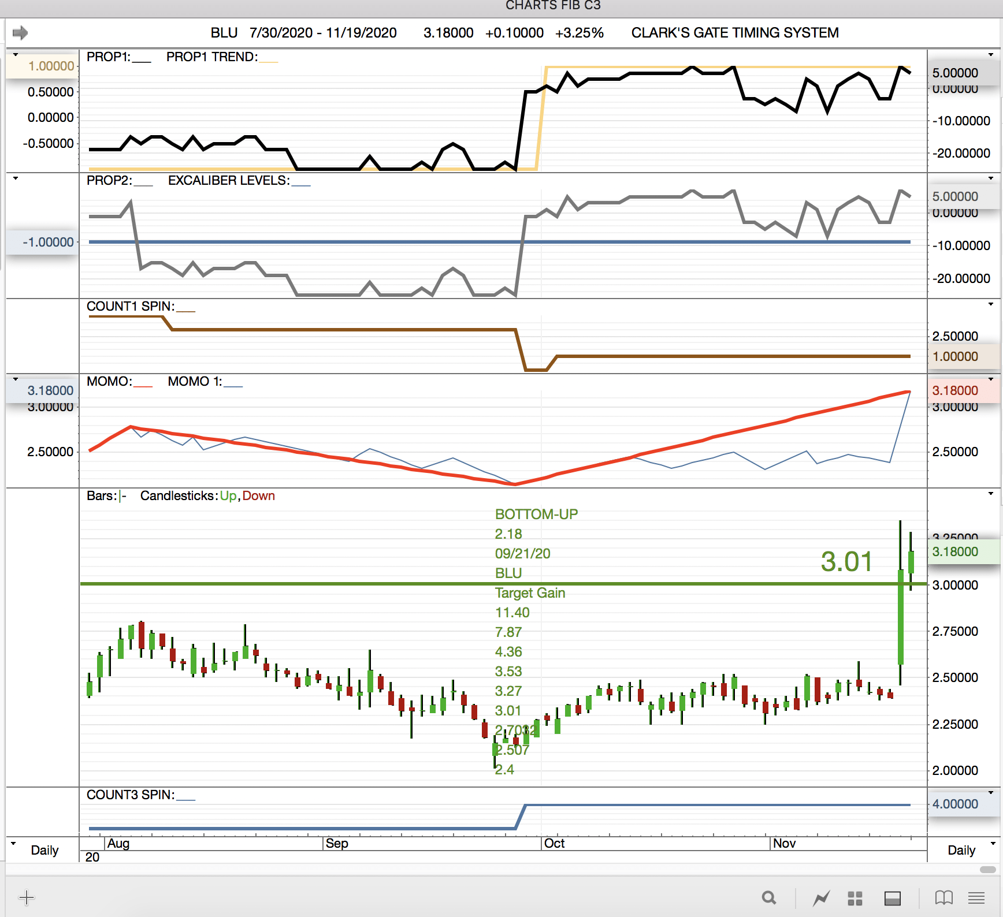
Task: Click the gray forward arrow icon
Action: [x=20, y=33]
